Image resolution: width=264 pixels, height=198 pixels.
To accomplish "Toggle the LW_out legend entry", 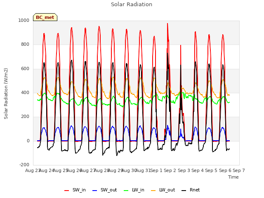I will point(163,190).
